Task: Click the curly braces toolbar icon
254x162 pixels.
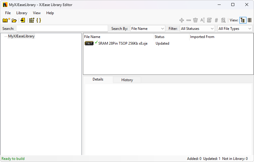Action: pyautogui.click(x=38, y=20)
